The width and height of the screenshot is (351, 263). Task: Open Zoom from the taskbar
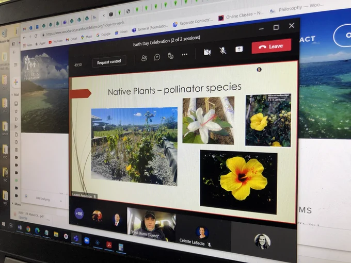pos(87,240)
